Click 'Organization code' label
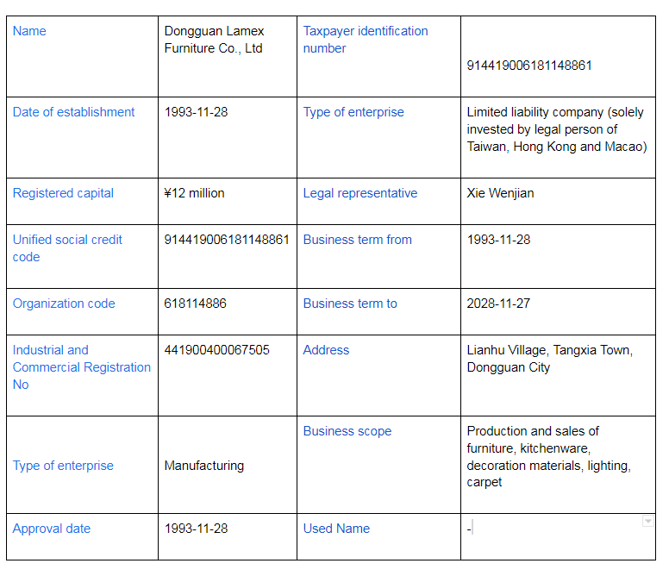669x576 pixels. click(64, 304)
